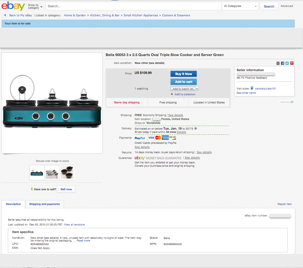Select the stoneware pots thumbnail
The height and width of the screenshot is (268, 303).
click(67, 173)
